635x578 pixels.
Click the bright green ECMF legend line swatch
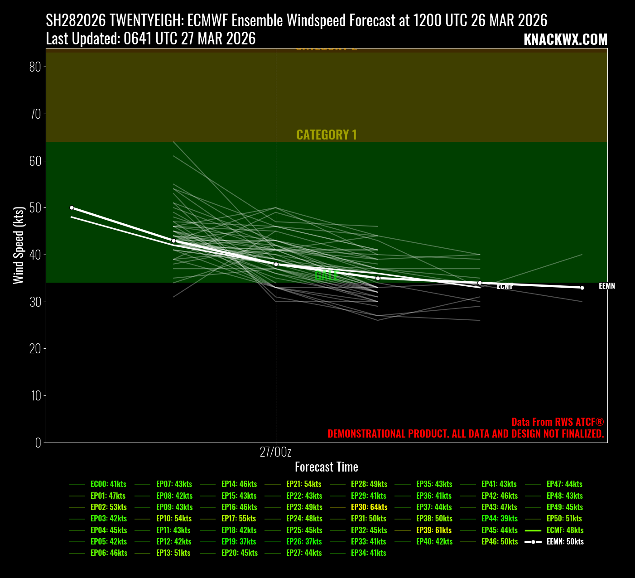pos(533,530)
